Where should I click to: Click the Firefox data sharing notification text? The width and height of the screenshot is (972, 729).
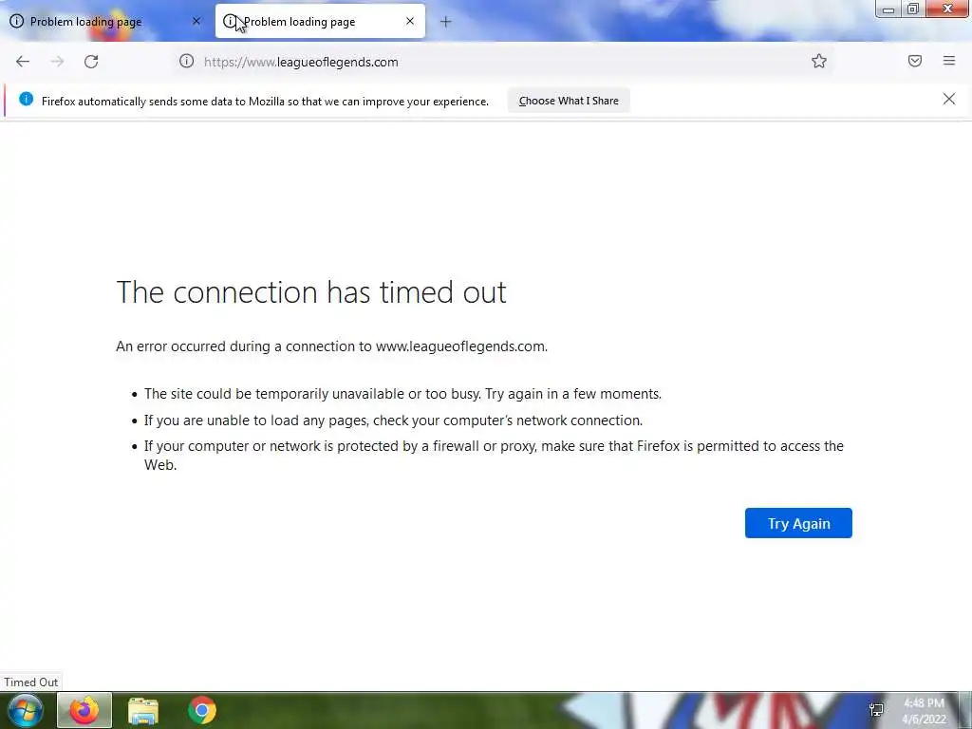pos(265,101)
